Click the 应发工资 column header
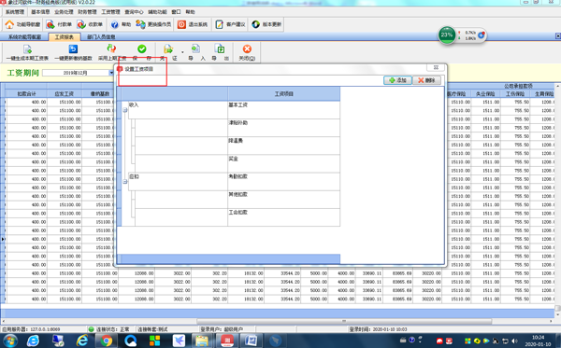Viewport: 561px width, 348px height. pyautogui.click(x=65, y=94)
